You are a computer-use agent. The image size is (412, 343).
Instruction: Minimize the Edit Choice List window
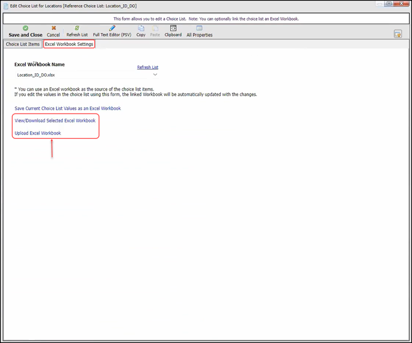pyautogui.click(x=379, y=4)
